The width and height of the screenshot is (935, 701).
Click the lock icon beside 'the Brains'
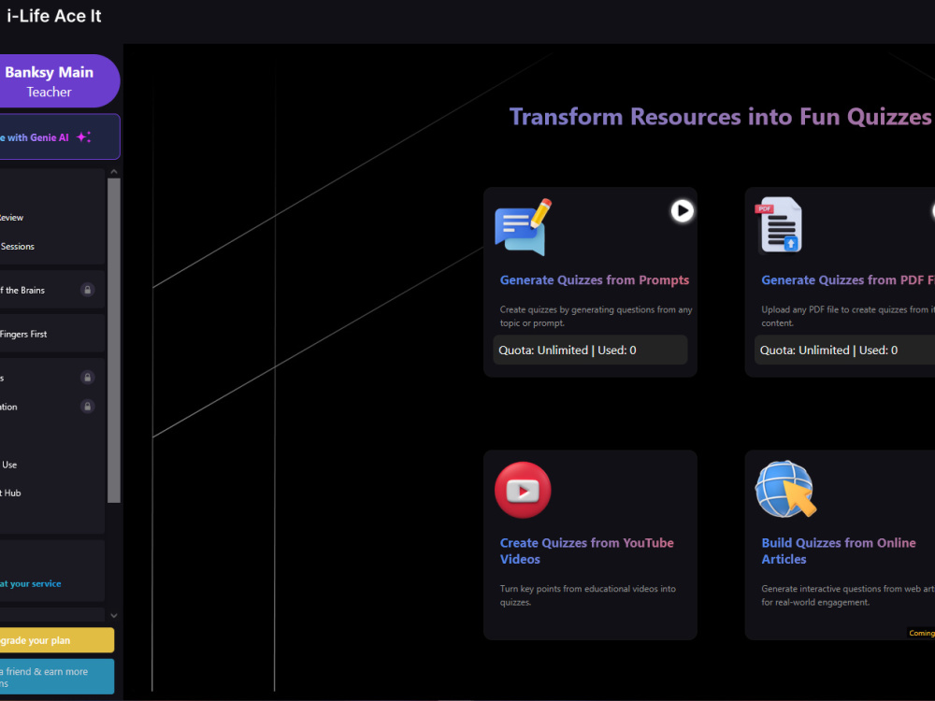(88, 291)
